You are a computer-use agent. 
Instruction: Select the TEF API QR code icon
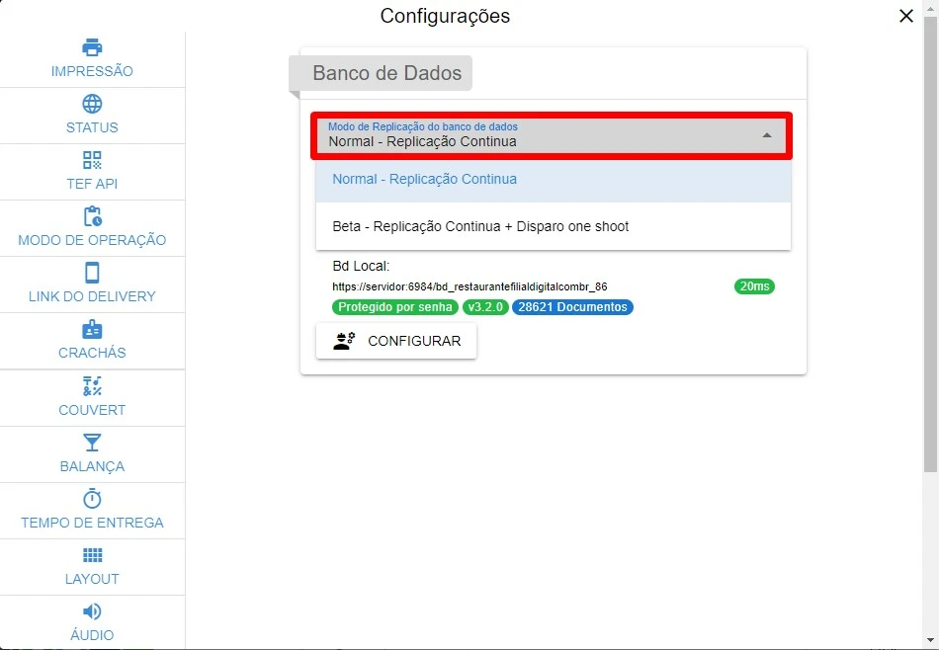point(92,160)
